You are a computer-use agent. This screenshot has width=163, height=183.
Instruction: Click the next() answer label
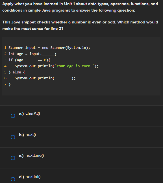tap(31, 135)
